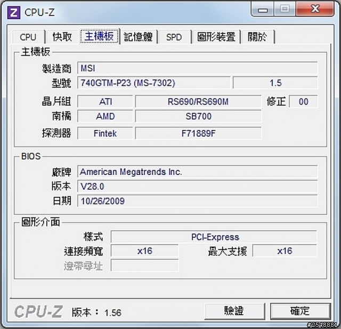Select the 主機板 tab

point(99,36)
